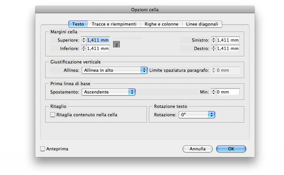Toggle the Anteprima checkbox
Image resolution: width=284 pixels, height=175 pixels.
[x=43, y=149]
